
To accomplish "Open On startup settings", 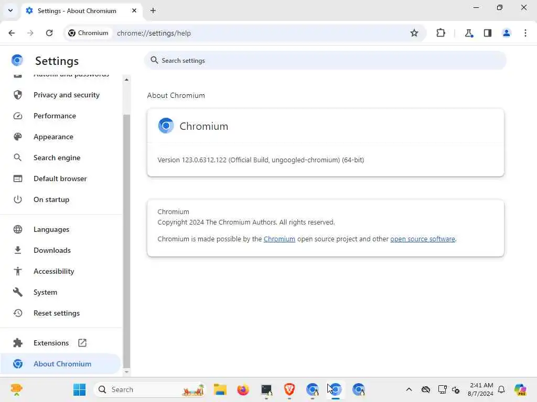I will (61, 199).
